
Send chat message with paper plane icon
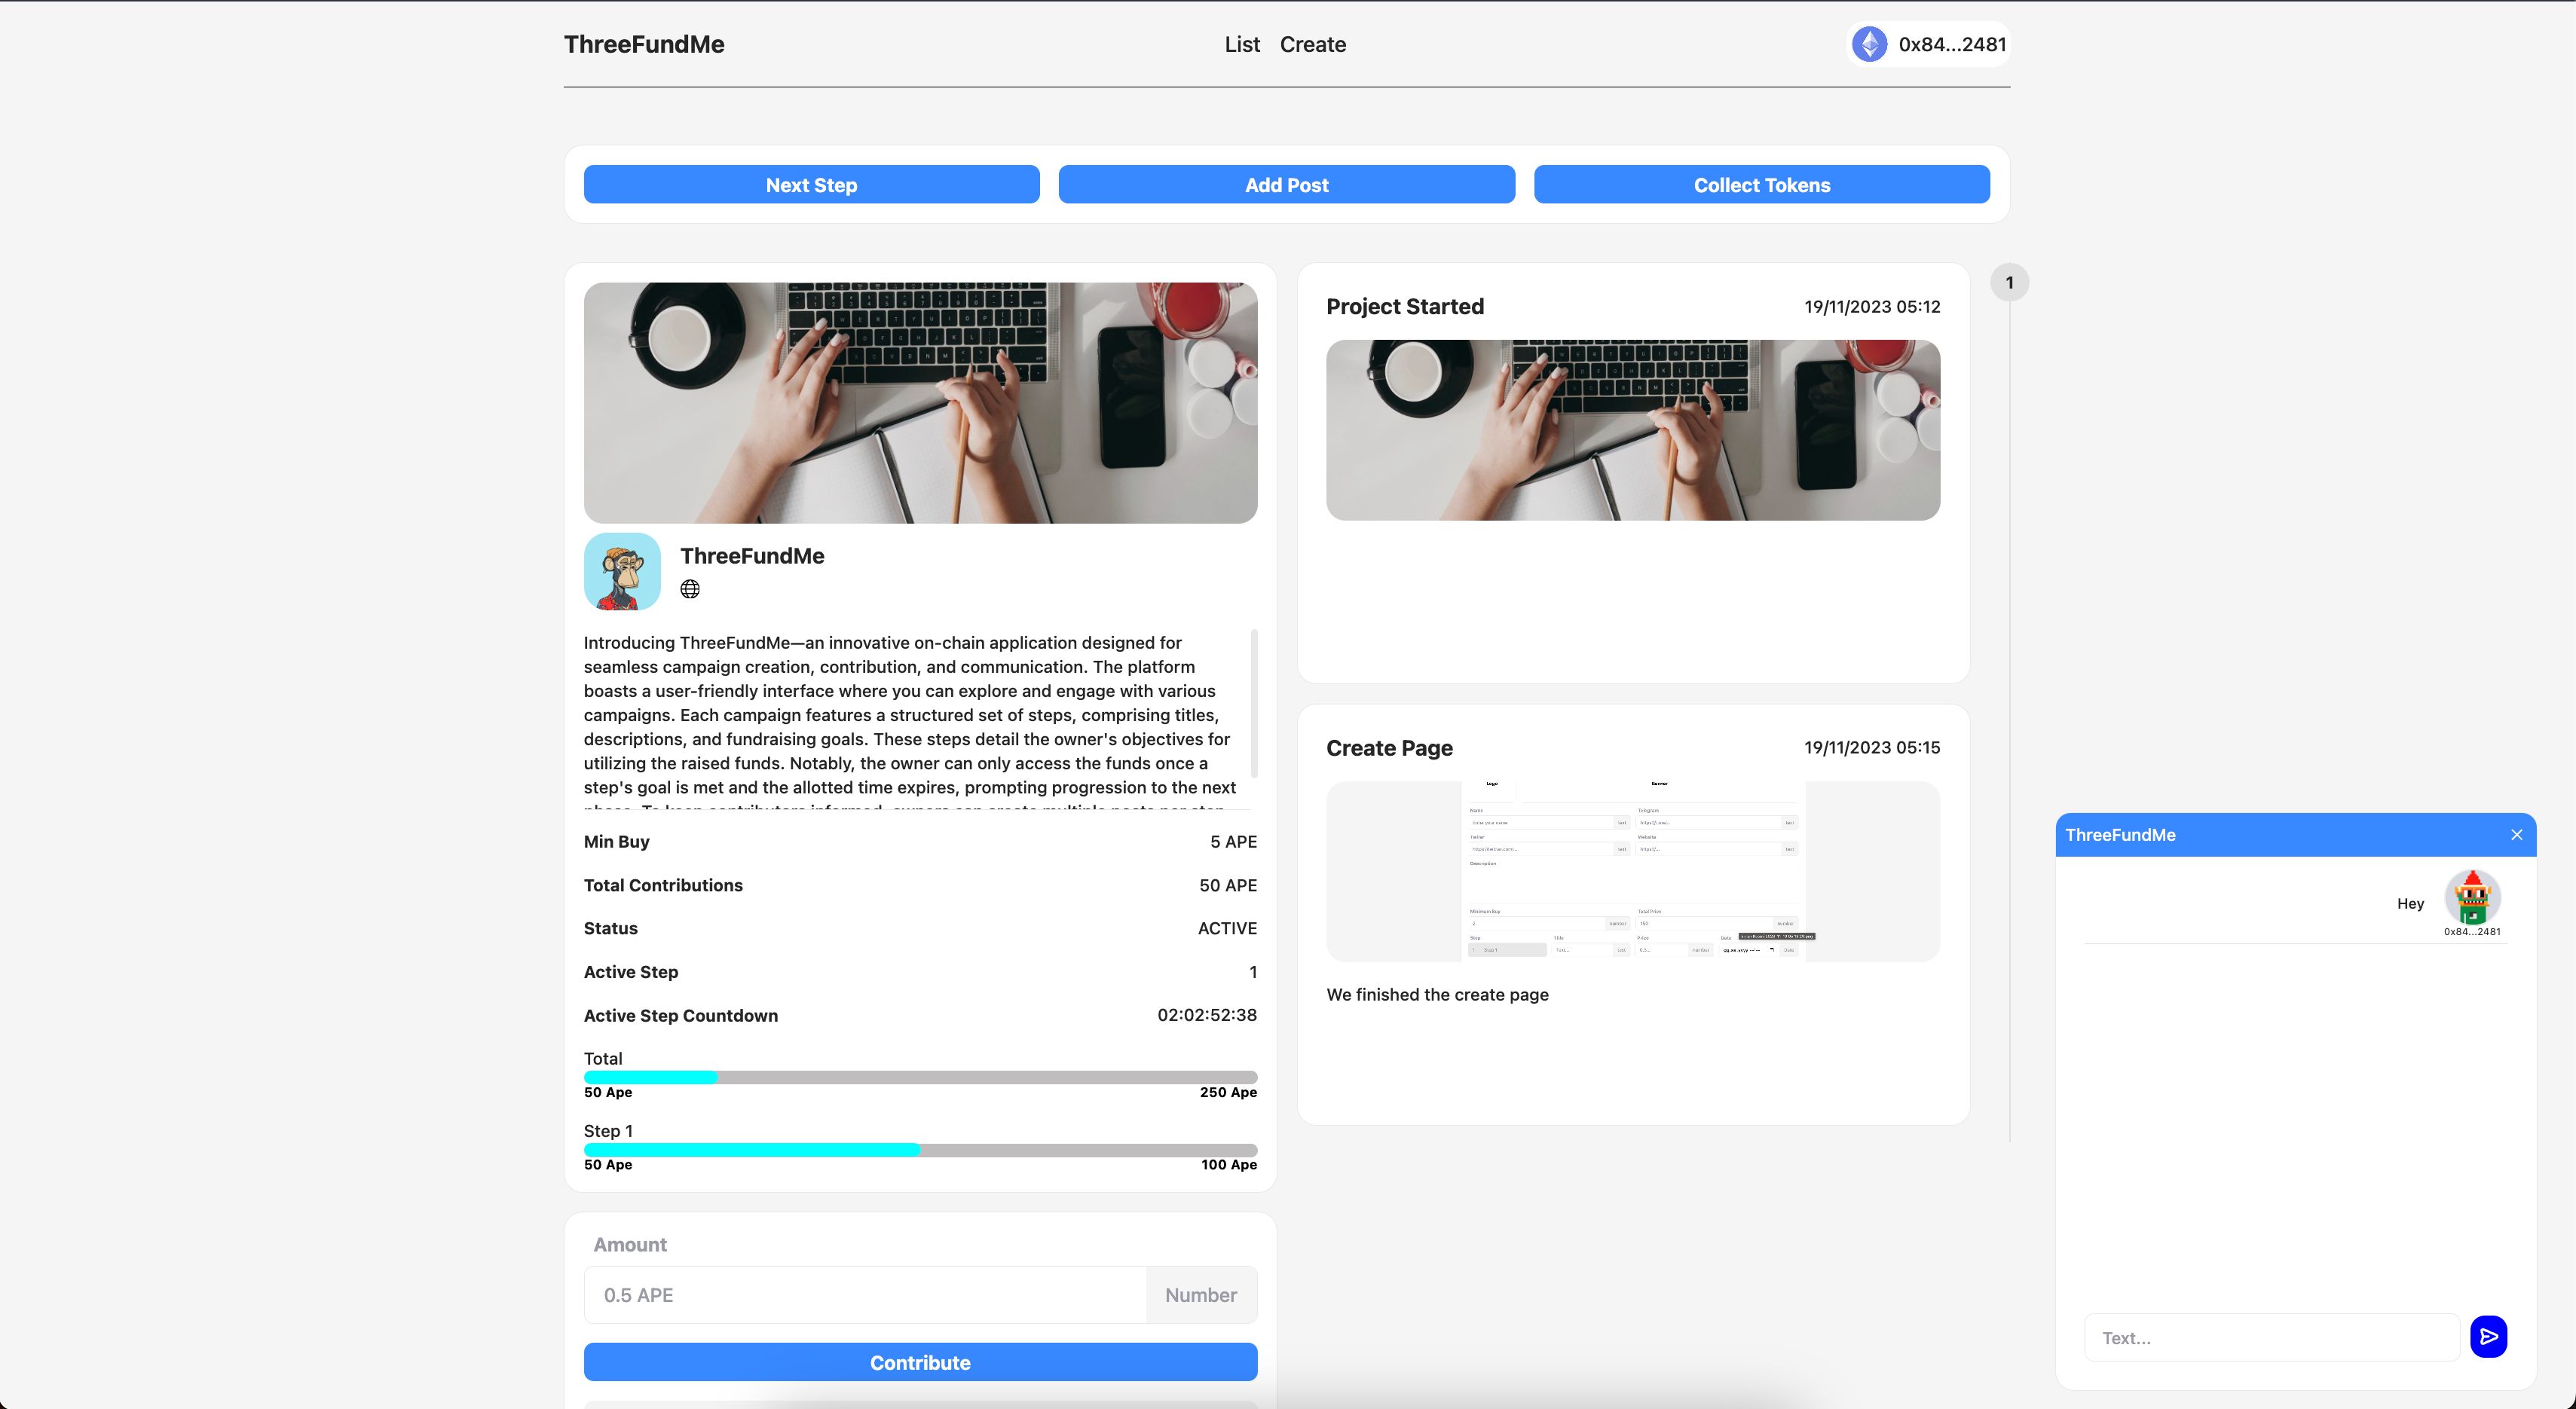pos(2488,1337)
